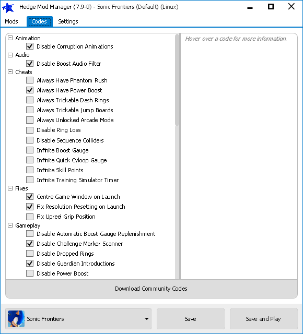
Task: Enable Disable Ring Loss code
Action: coord(30,130)
